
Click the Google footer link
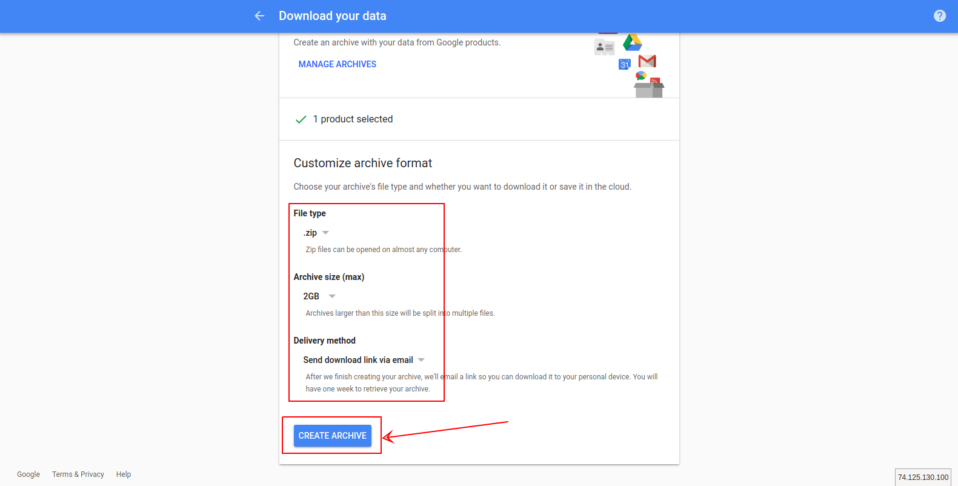coord(28,474)
